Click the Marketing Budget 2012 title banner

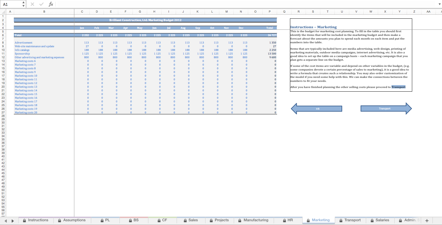[145, 20]
